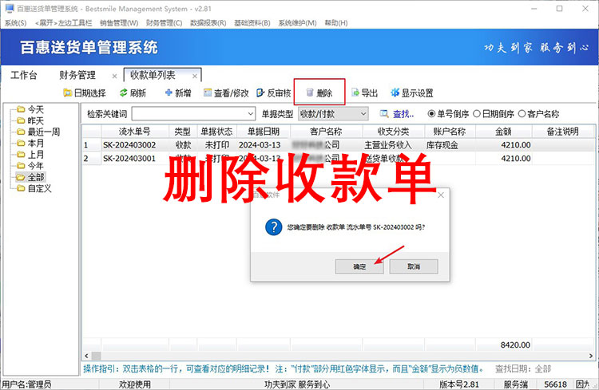Click the blue question mark dialog icon

click(x=273, y=227)
